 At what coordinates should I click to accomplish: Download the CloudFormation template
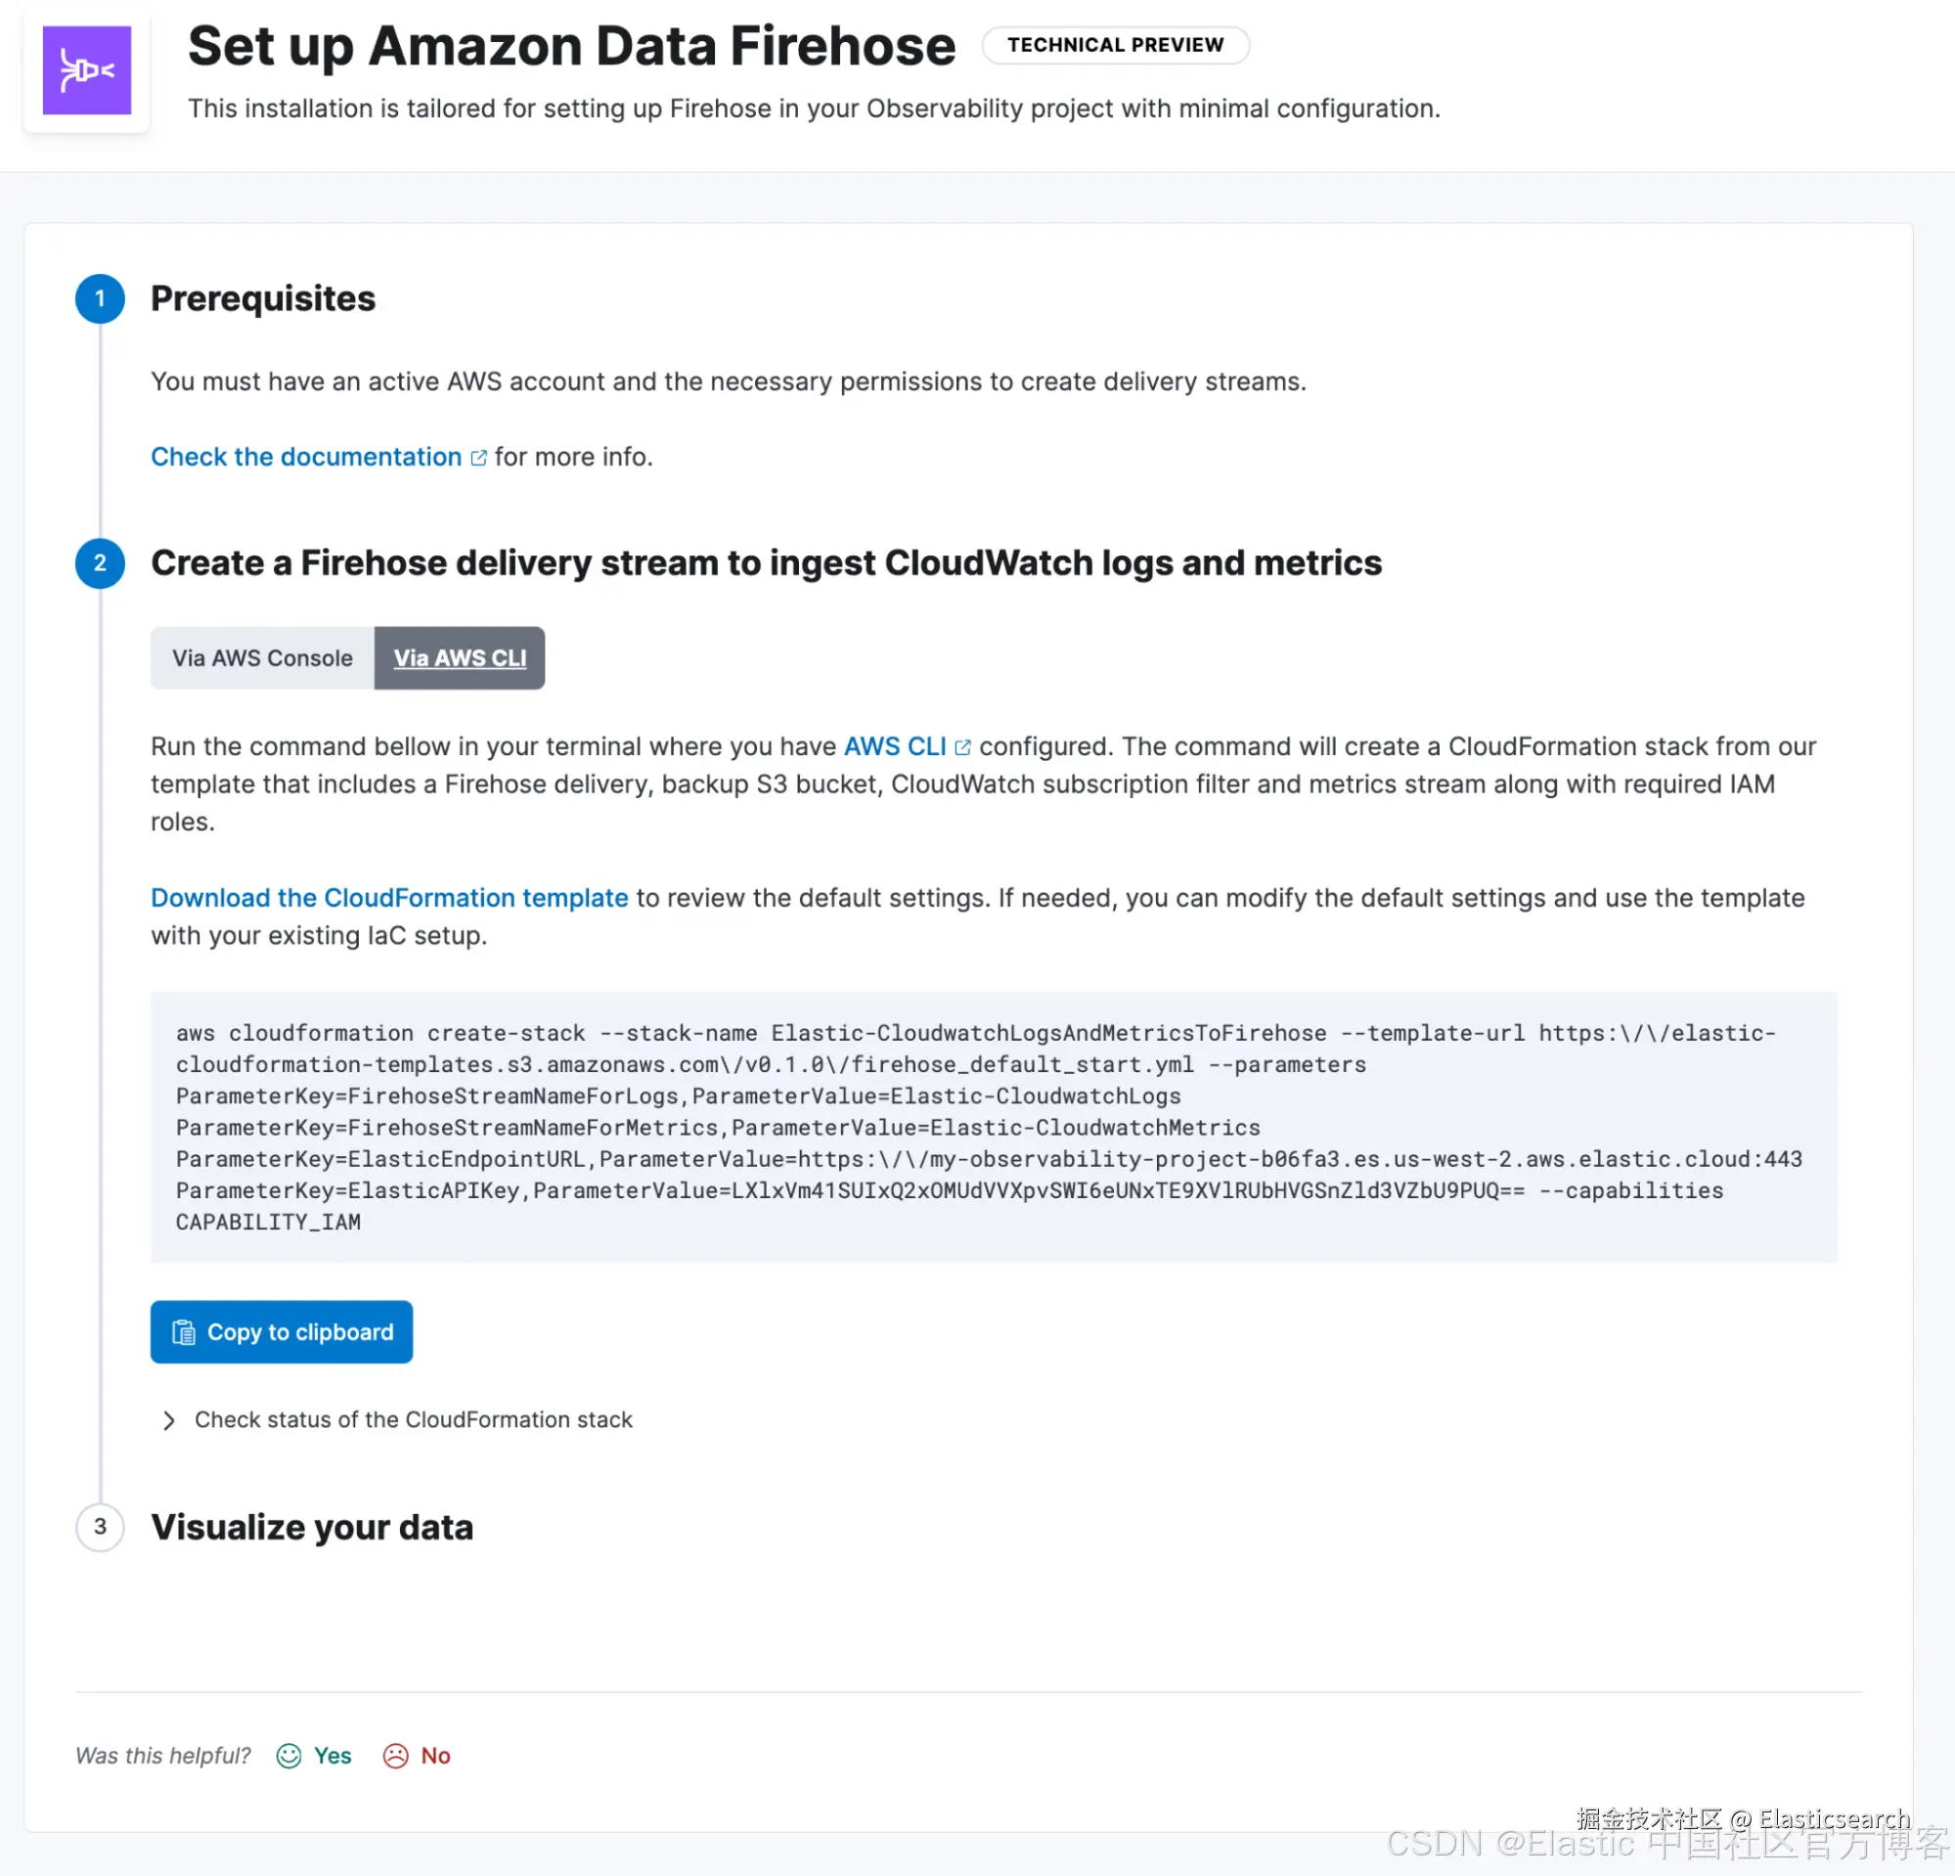[389, 898]
